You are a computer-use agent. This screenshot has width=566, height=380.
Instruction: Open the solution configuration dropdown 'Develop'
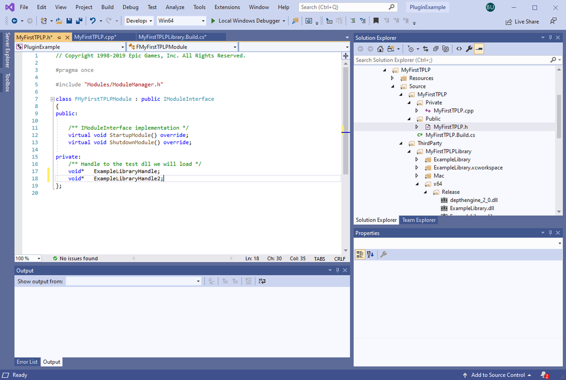pyautogui.click(x=139, y=21)
